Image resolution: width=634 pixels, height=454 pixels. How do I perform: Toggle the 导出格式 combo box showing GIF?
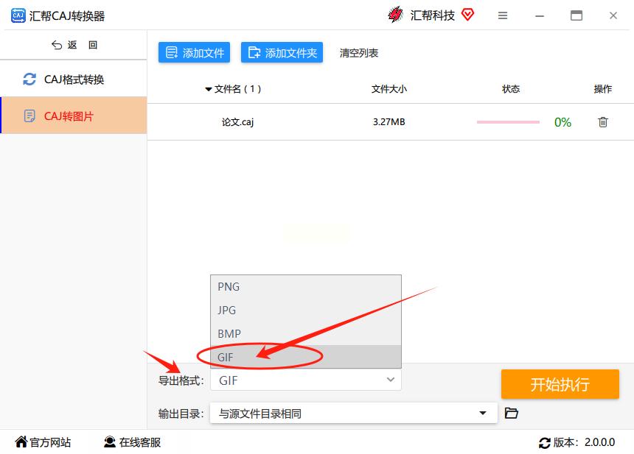306,380
